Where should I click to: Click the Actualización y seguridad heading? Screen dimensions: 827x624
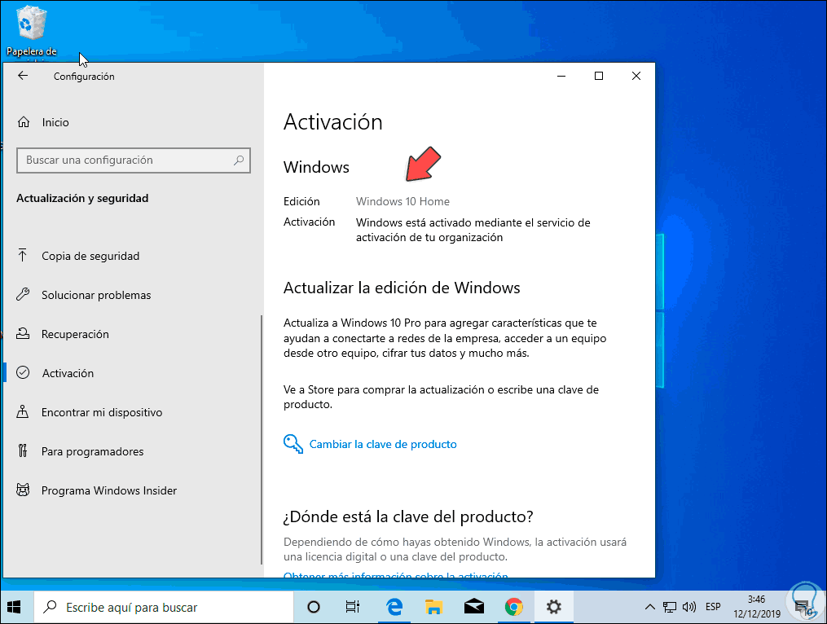82,198
